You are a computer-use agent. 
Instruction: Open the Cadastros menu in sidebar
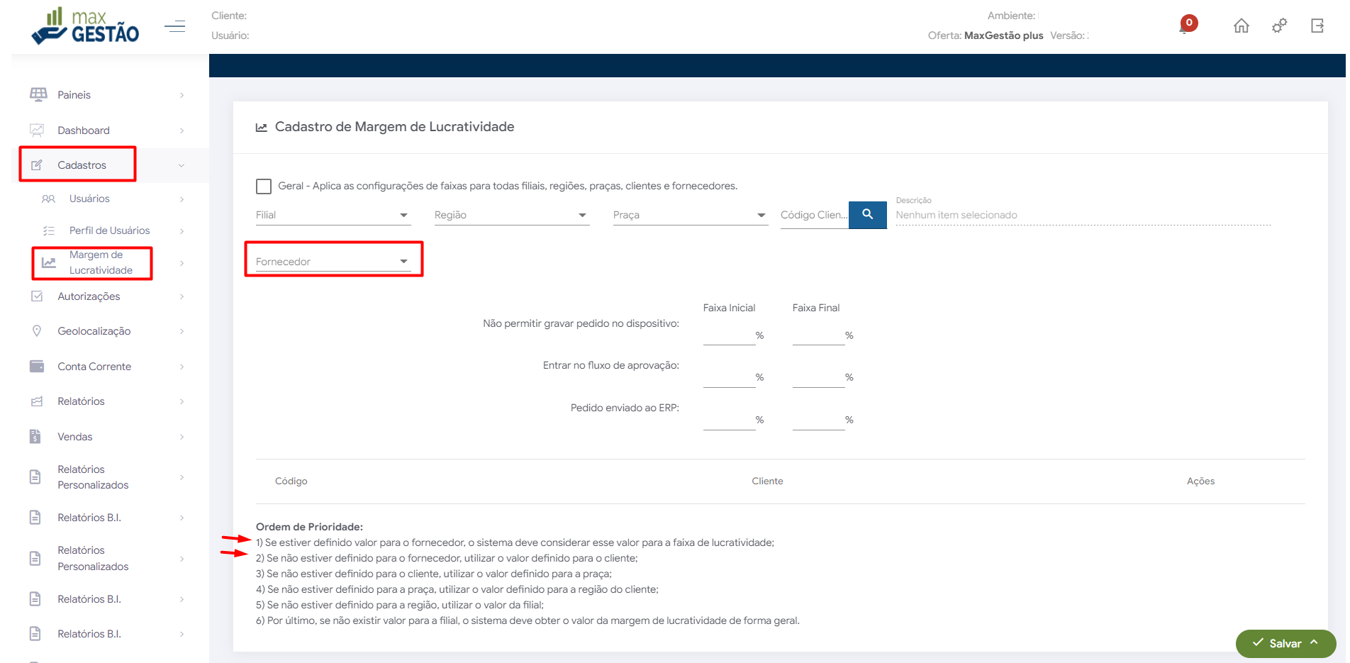(82, 165)
